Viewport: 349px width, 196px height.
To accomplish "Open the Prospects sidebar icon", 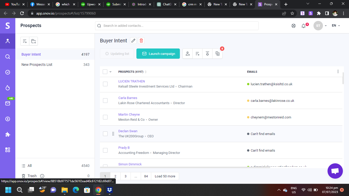I will (8, 41).
